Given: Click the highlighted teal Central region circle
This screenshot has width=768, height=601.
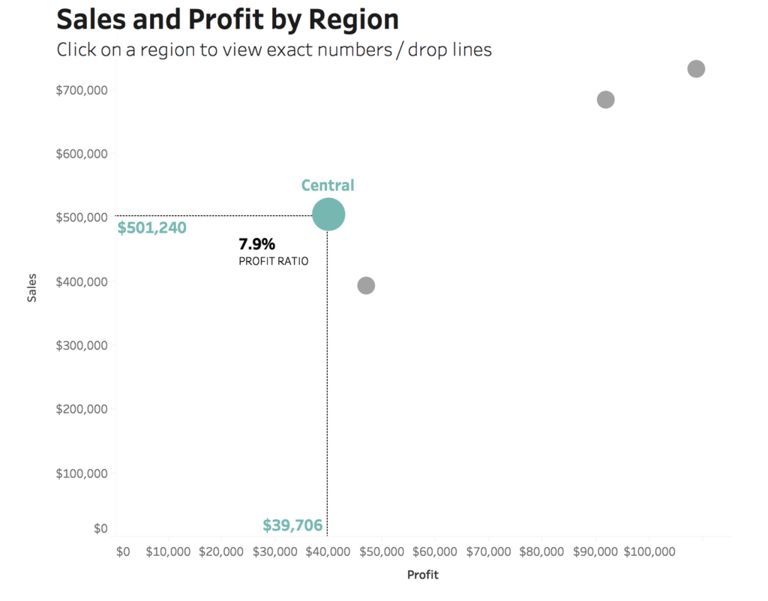Looking at the screenshot, I should pos(328,215).
